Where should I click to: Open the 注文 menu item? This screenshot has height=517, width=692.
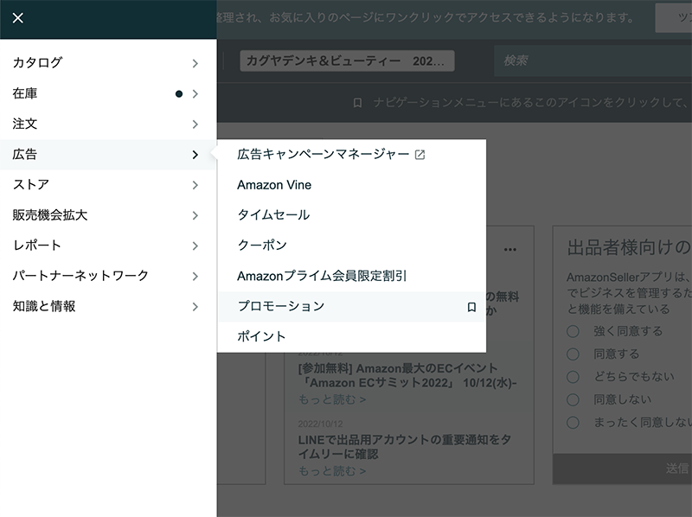pyautogui.click(x=108, y=124)
